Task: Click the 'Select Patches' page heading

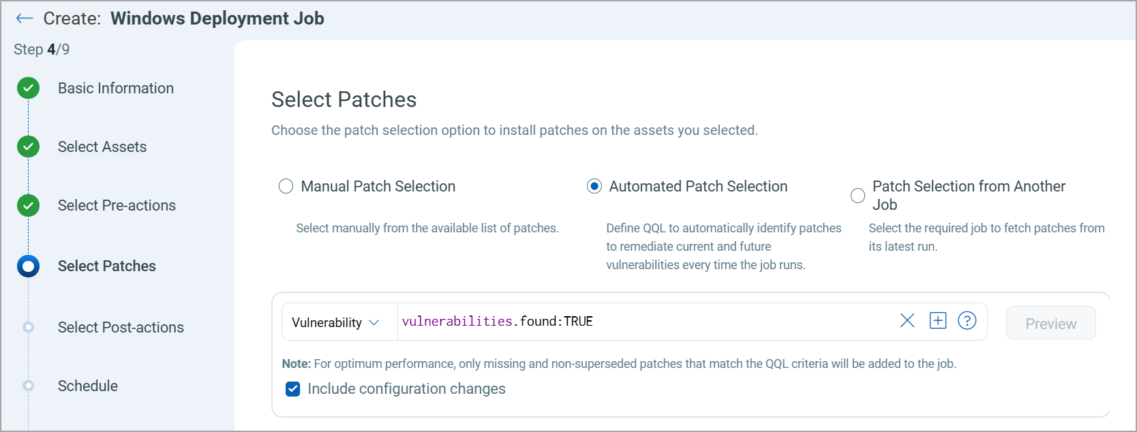Action: coord(344,99)
